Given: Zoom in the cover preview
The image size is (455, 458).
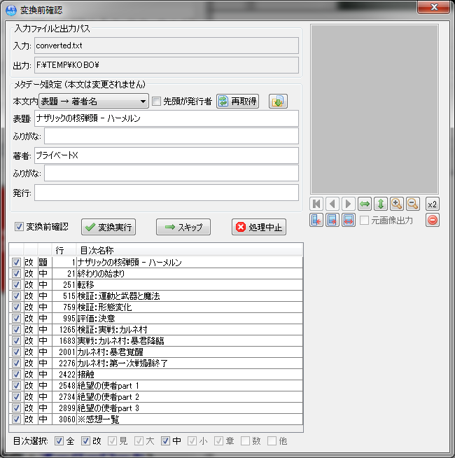Looking at the screenshot, I should [x=397, y=204].
